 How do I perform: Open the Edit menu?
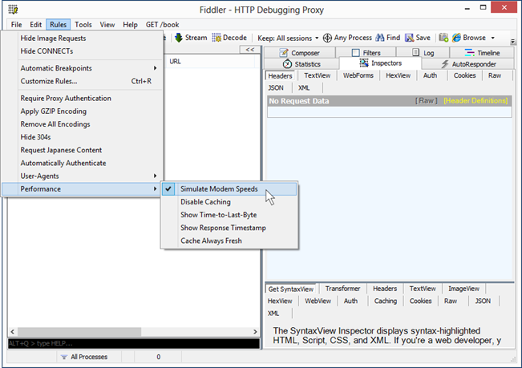35,25
